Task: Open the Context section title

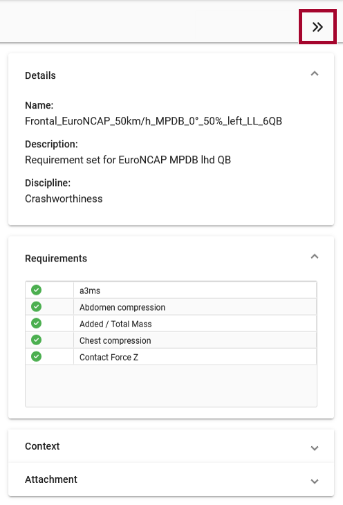Action: coord(42,446)
